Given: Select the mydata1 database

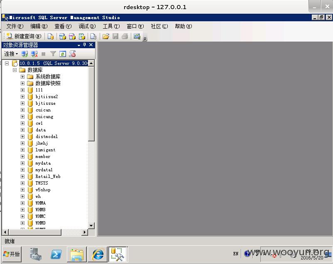Looking at the screenshot, I should point(44,170).
